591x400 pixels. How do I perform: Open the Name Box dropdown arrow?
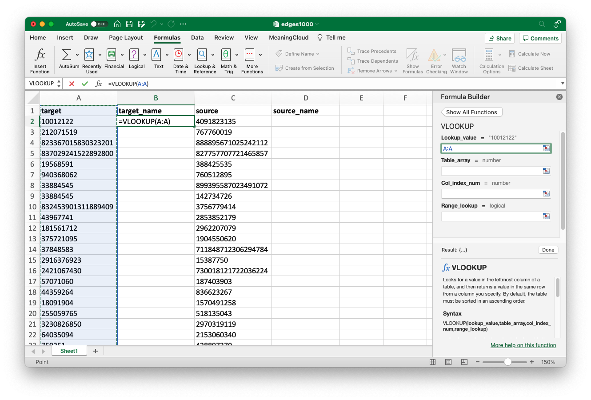58,83
